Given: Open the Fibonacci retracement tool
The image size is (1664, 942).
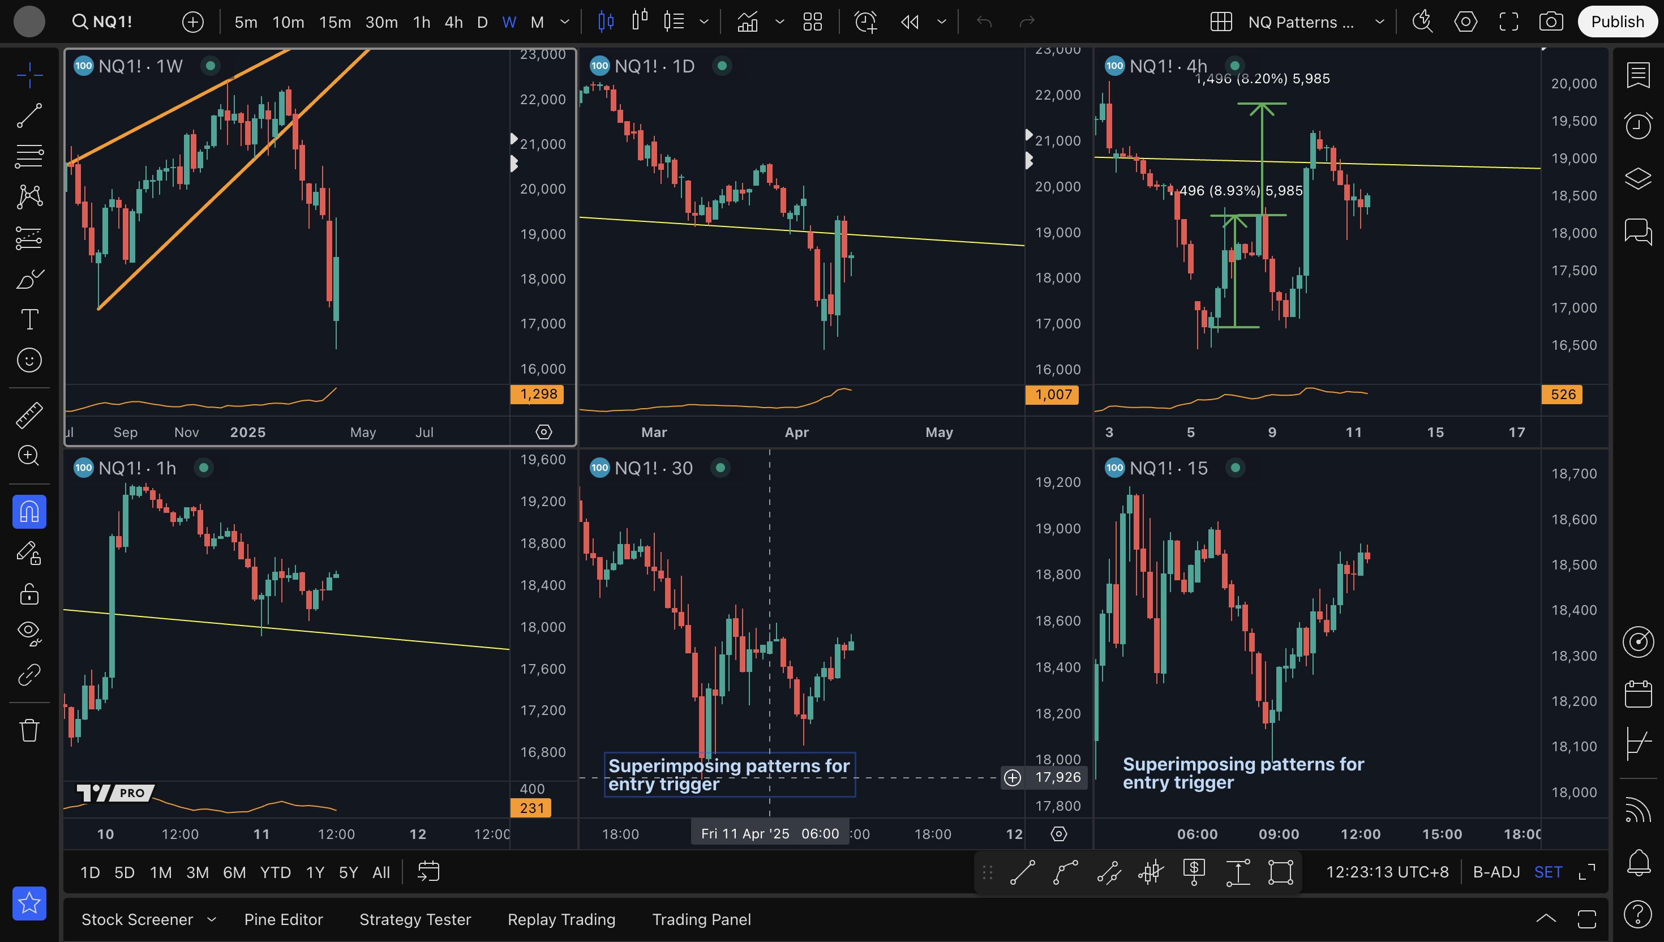Looking at the screenshot, I should [29, 156].
